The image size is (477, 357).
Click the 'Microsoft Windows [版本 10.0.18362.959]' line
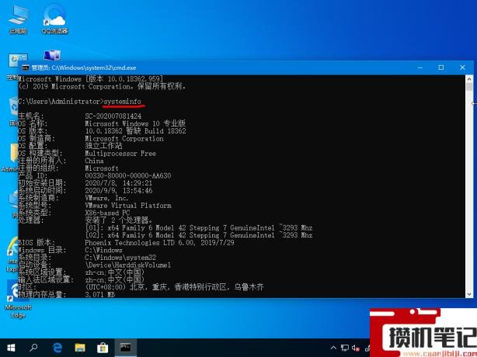point(91,79)
